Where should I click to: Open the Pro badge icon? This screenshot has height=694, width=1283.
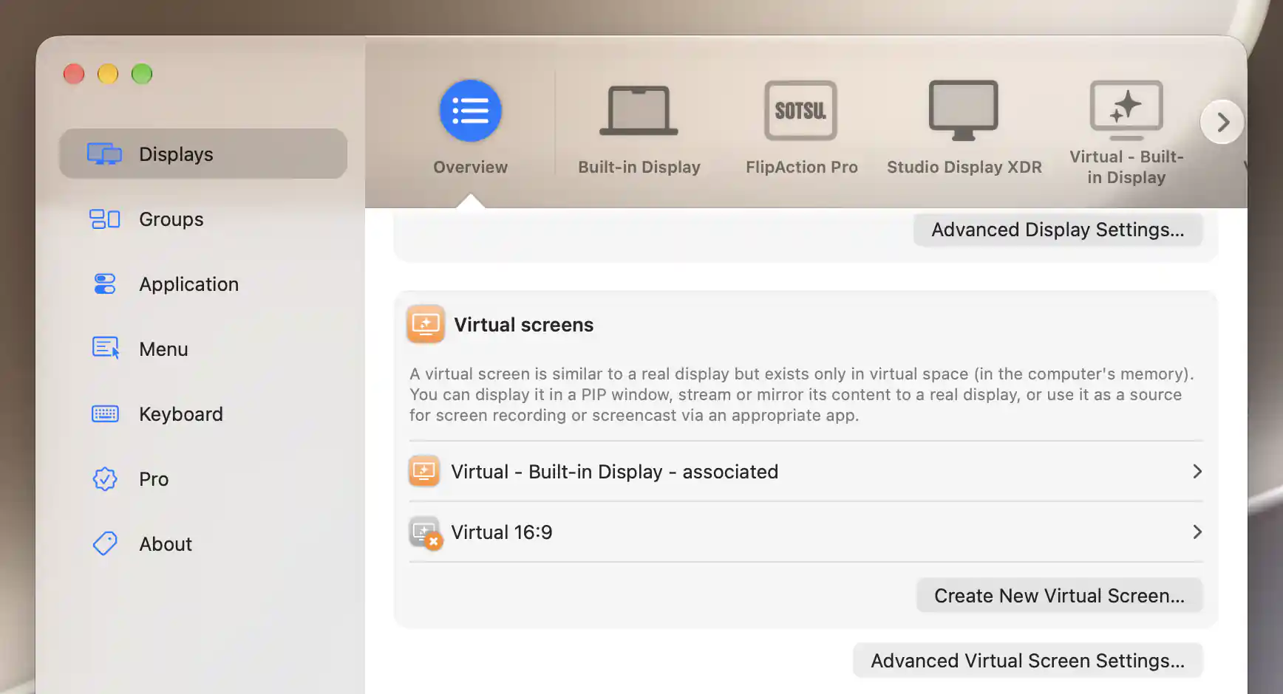[x=104, y=479]
